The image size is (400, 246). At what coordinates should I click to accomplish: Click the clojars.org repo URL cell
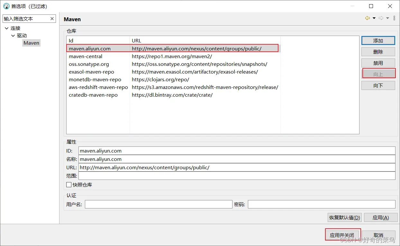click(160, 79)
